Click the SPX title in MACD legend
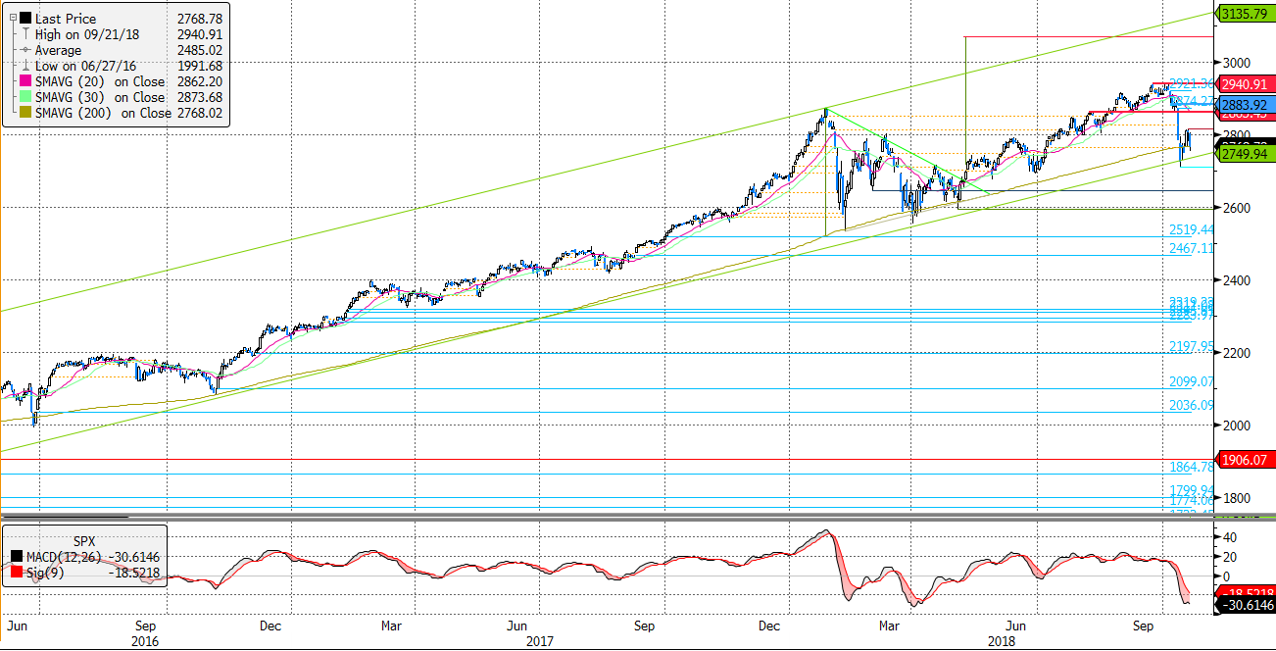 85,540
